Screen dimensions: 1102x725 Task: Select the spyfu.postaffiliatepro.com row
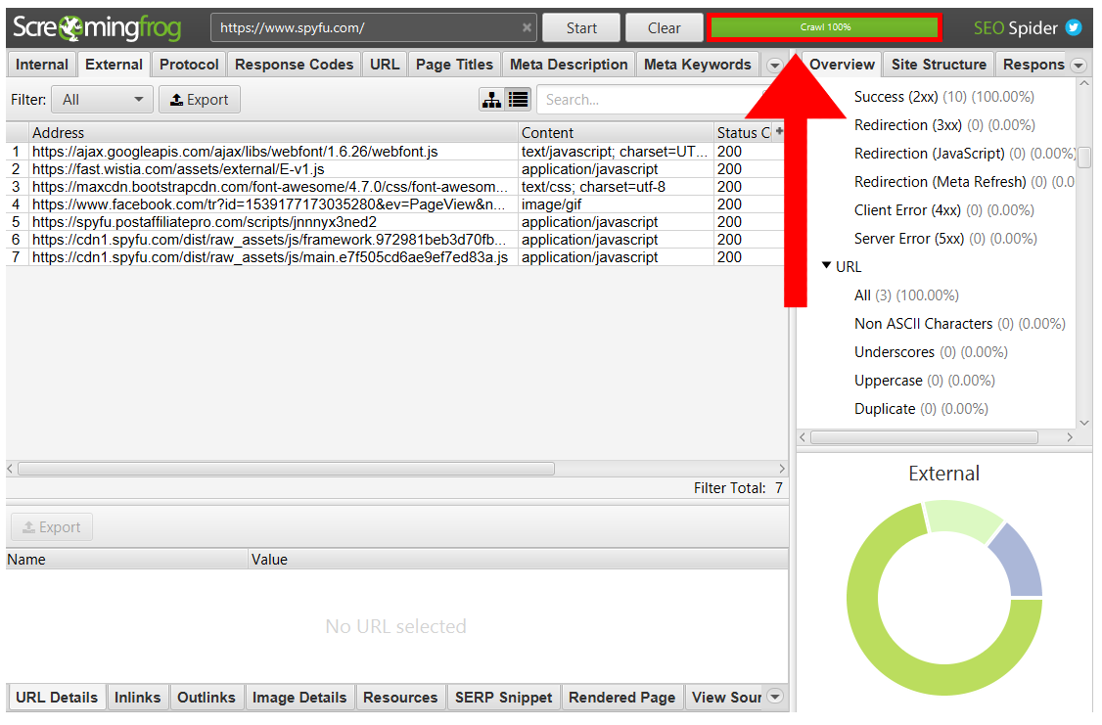click(x=395, y=222)
